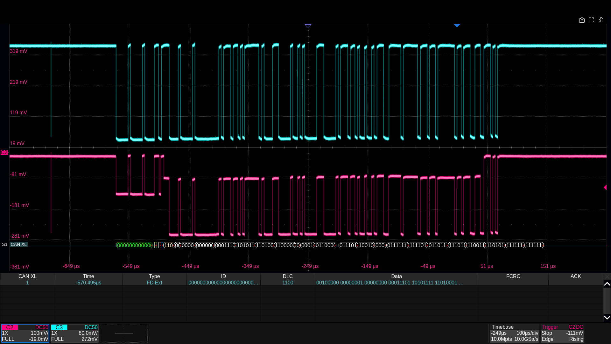Add a new channel with plus box
Image resolution: width=611 pixels, height=344 pixels.
pyautogui.click(x=124, y=333)
